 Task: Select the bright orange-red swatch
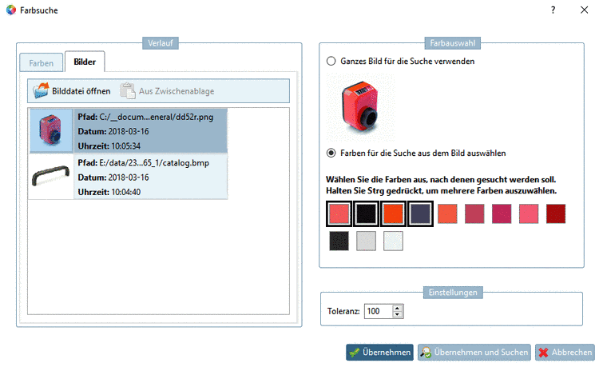click(x=393, y=213)
